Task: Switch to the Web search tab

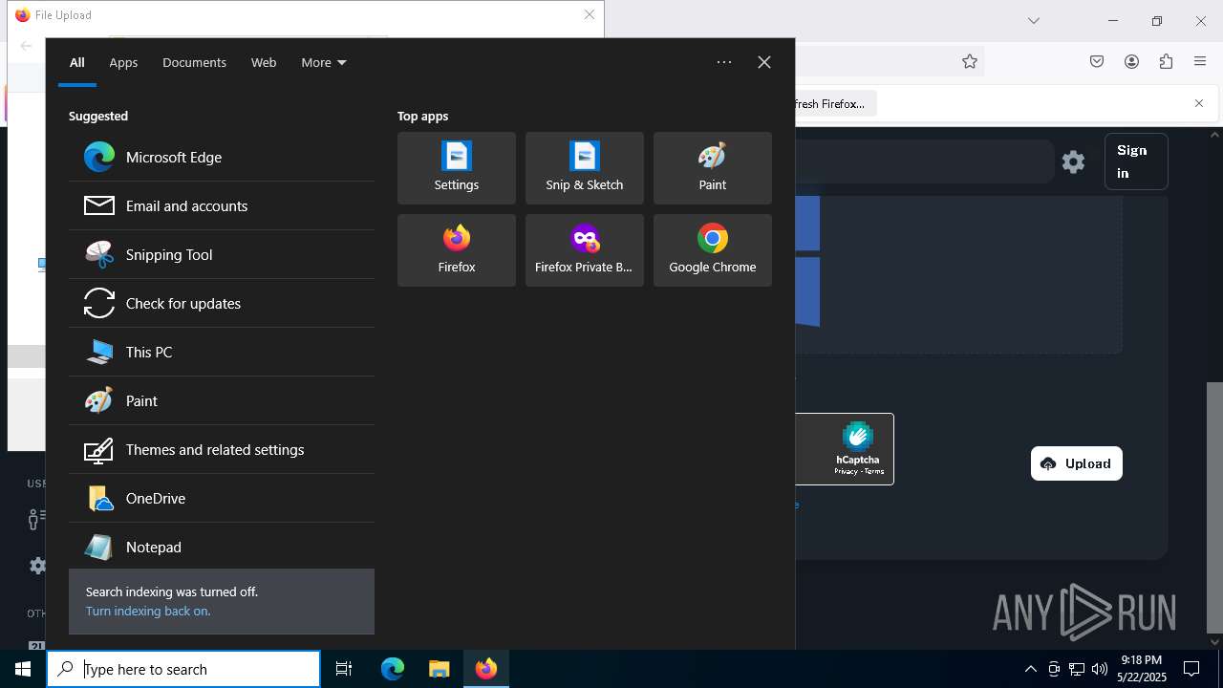Action: (x=264, y=62)
